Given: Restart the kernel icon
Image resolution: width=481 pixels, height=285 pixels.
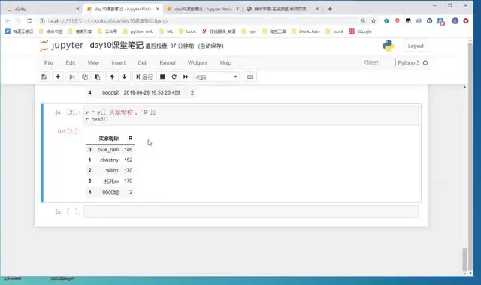Looking at the screenshot, I should (174, 76).
